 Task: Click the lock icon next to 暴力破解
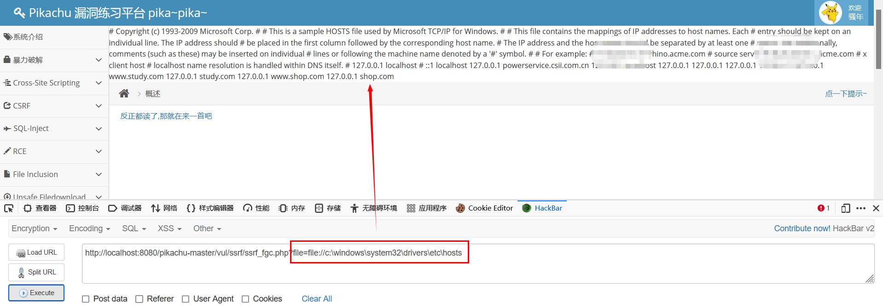point(7,60)
